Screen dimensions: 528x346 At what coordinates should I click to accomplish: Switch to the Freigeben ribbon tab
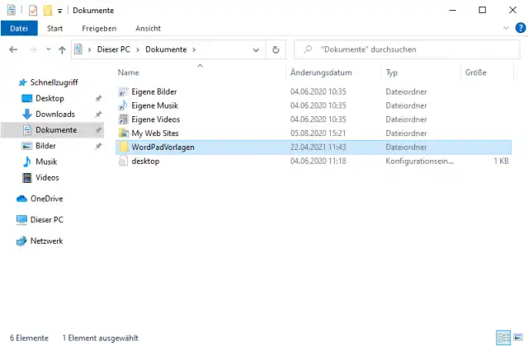coord(99,29)
